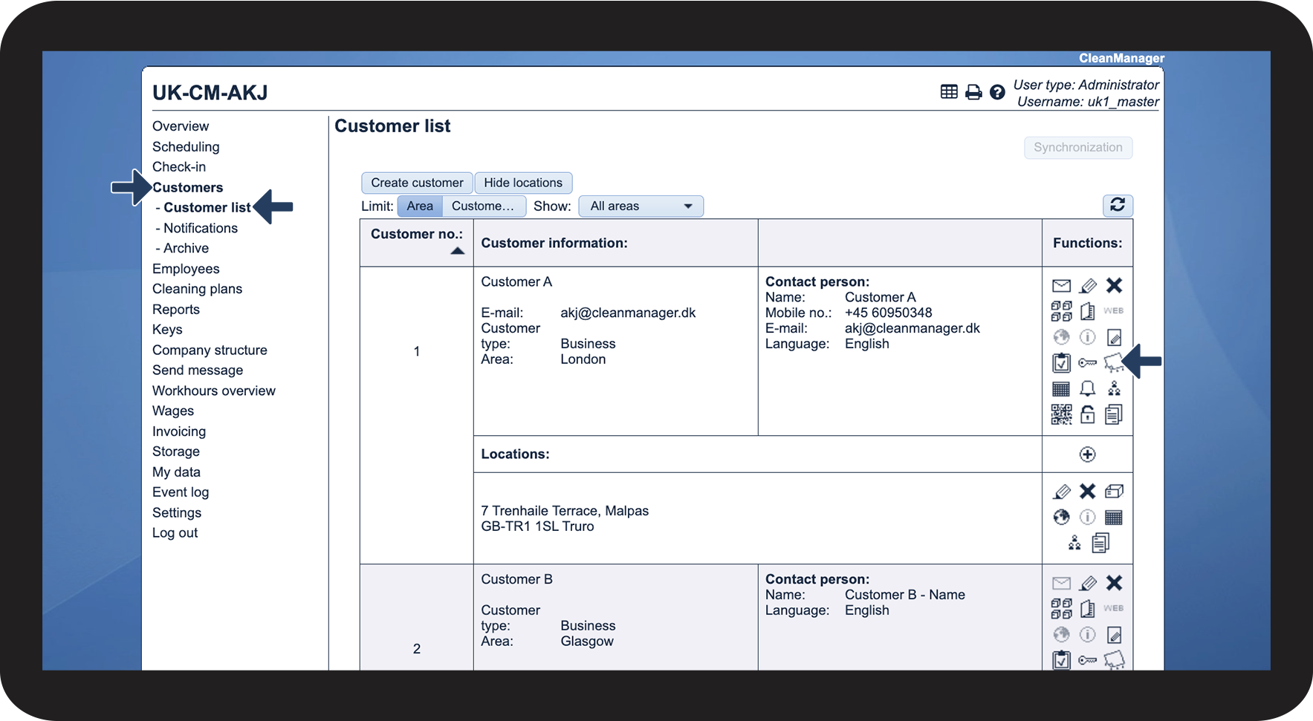1313x721 pixels.
Task: Click the printer icon in the header
Action: [973, 92]
